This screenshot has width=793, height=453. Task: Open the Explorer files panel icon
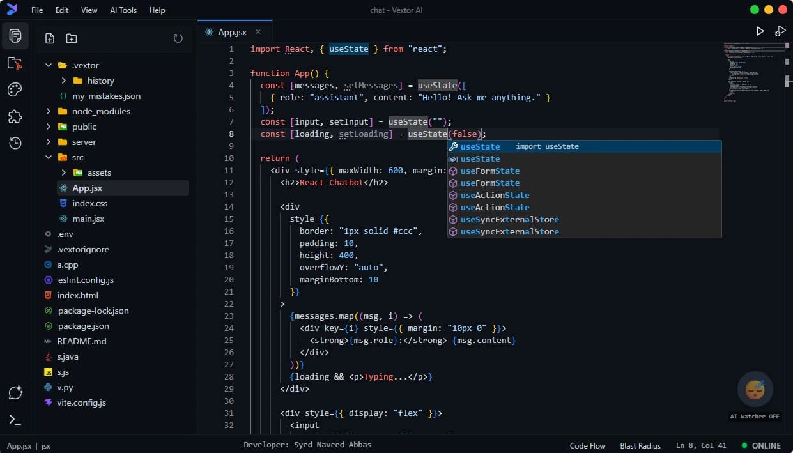click(15, 36)
